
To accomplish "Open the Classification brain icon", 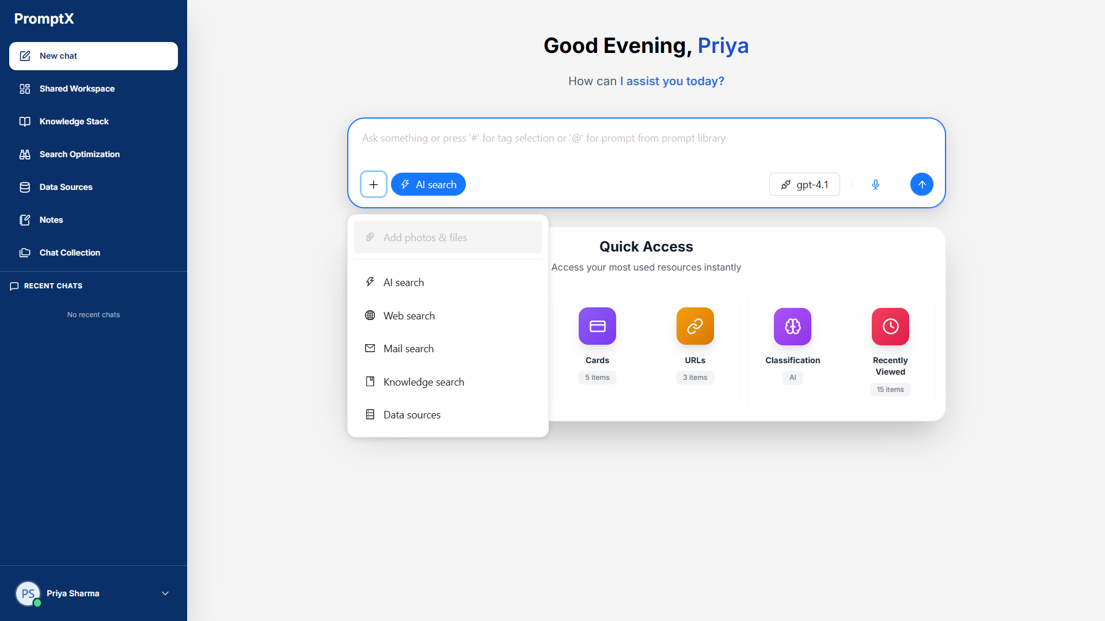I will (792, 326).
